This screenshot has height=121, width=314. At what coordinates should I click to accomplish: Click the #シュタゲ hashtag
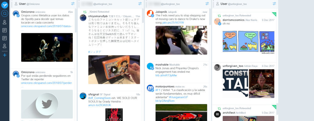[95, 52]
